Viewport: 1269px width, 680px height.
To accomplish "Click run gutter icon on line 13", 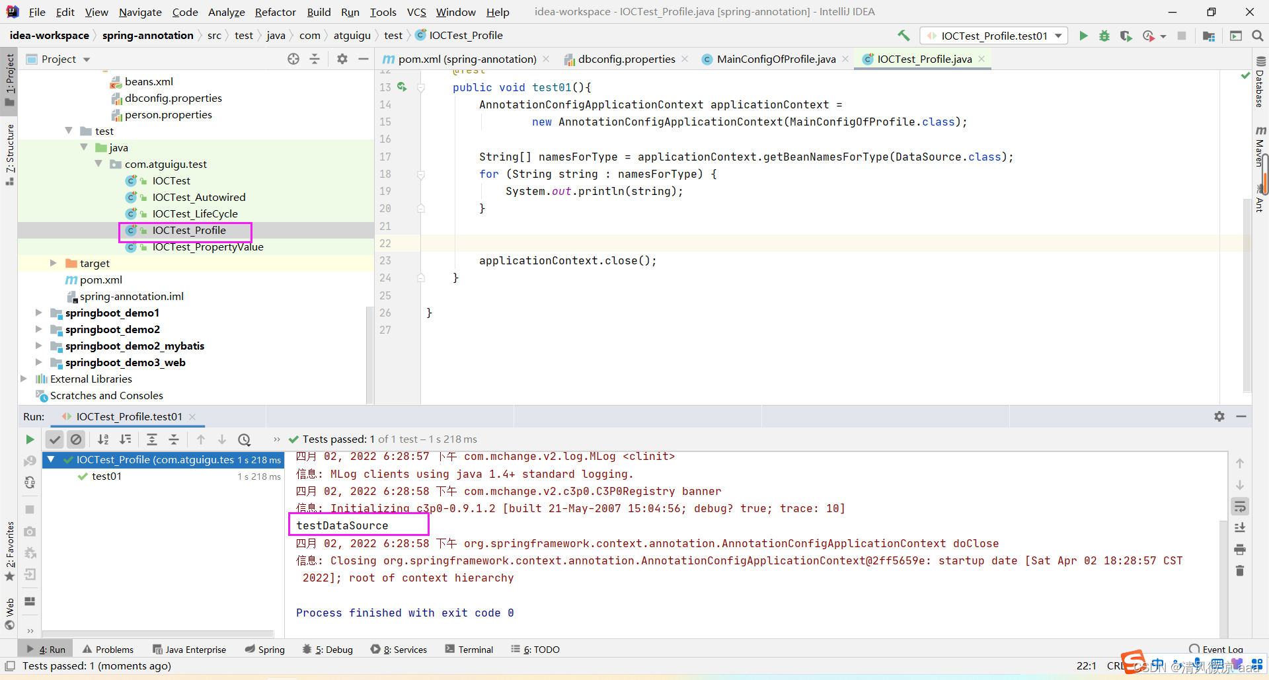I will tap(402, 87).
